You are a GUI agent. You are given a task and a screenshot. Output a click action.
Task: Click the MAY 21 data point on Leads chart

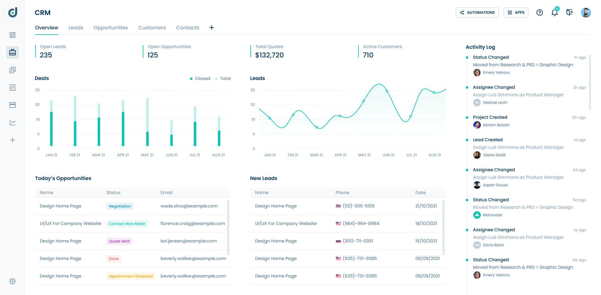point(363,101)
